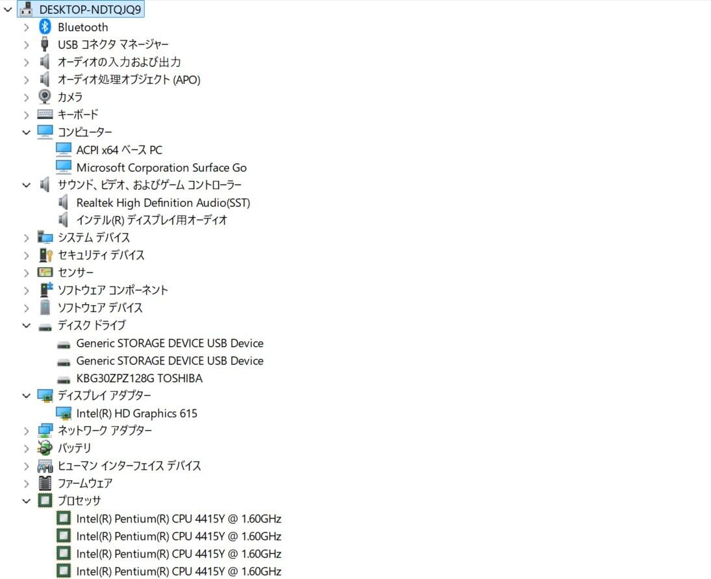Click the USB コネクタ マネージャー plug icon
This screenshot has height=579, width=711.
click(44, 44)
